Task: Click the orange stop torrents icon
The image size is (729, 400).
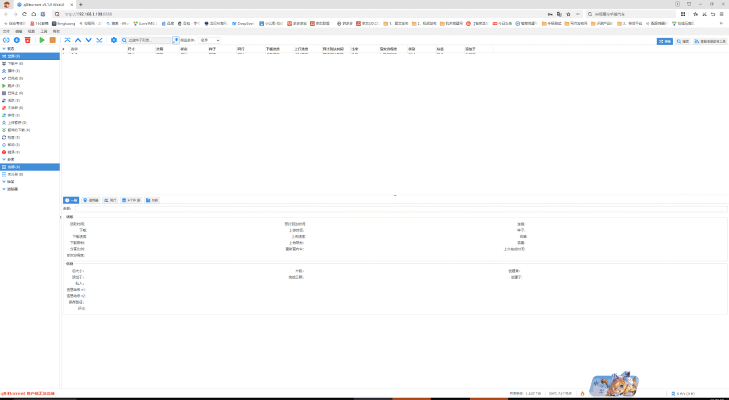Action: tap(53, 40)
